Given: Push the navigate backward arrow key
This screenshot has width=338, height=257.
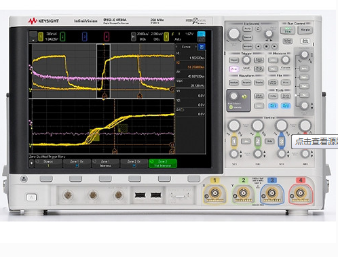Looking at the screenshot, I should point(258,46).
